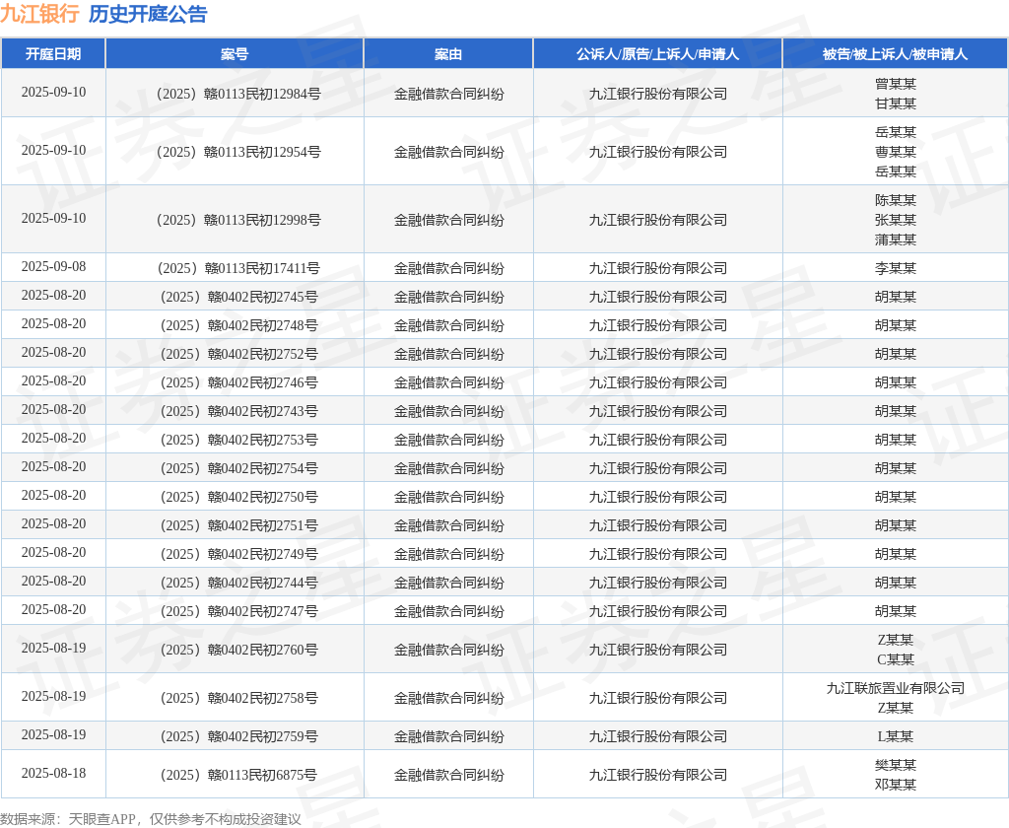
Task: Click case number 赣0402民初2759号
Action: point(238,736)
